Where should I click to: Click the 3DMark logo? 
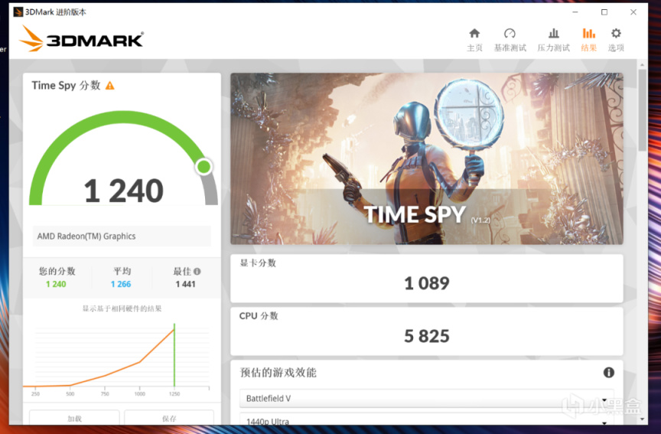pyautogui.click(x=81, y=39)
